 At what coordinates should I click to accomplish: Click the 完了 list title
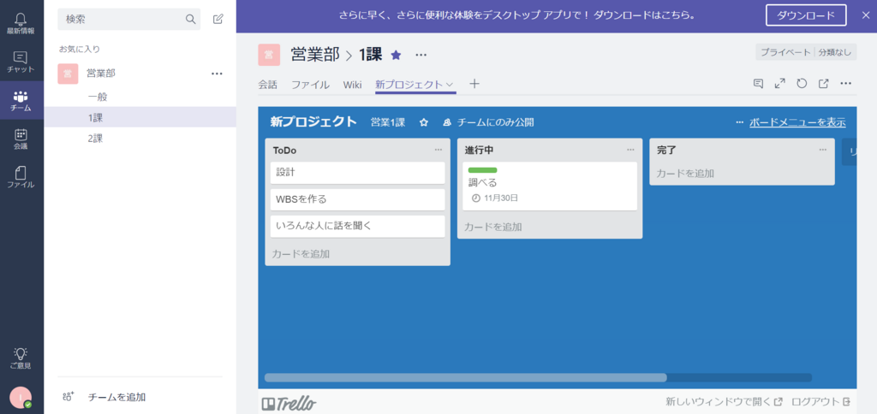pos(666,151)
